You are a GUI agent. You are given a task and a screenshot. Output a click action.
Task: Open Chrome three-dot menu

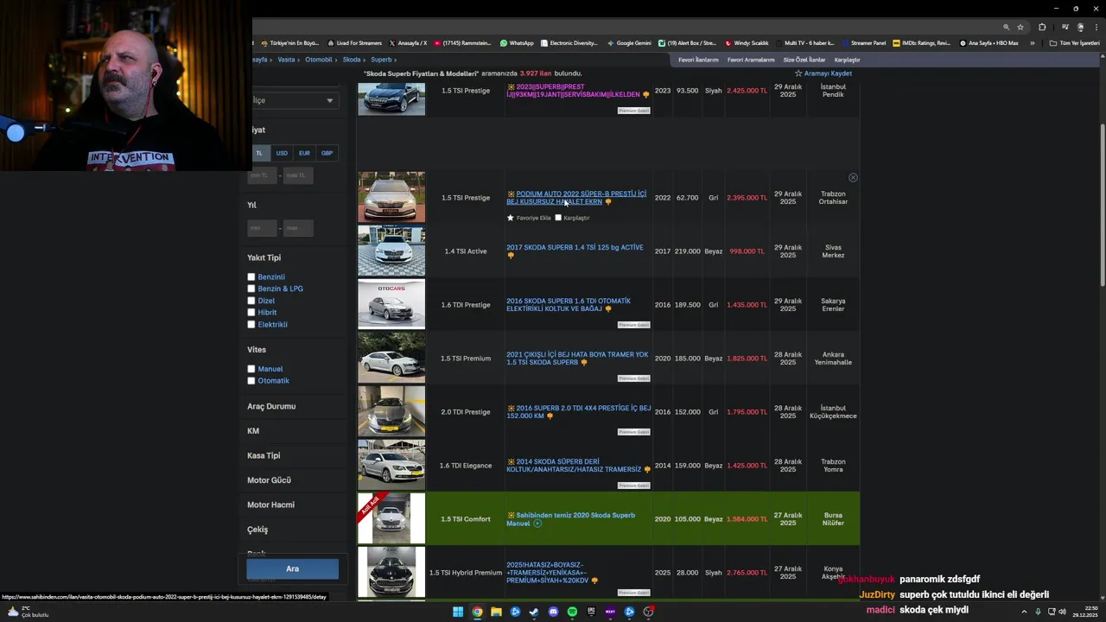click(x=1095, y=27)
